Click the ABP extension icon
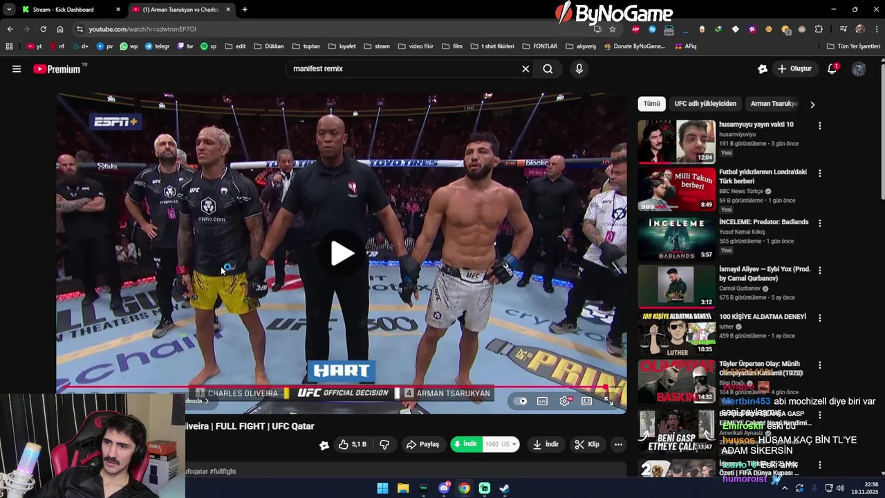Image resolution: width=885 pixels, height=498 pixels. (635, 29)
